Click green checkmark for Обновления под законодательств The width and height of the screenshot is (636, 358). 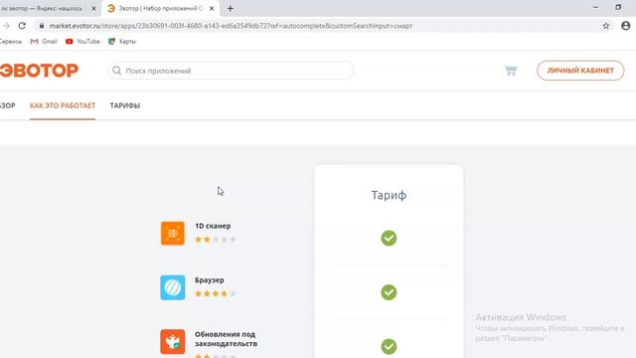[389, 346]
